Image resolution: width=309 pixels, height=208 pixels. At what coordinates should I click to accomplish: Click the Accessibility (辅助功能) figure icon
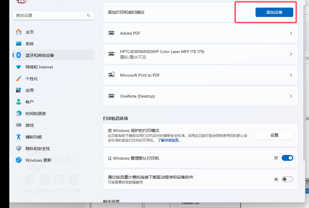[x=19, y=137]
